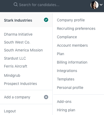Viewport: 104px width, 115px height.
Task: Open Templates settings
Action: click(66, 79)
